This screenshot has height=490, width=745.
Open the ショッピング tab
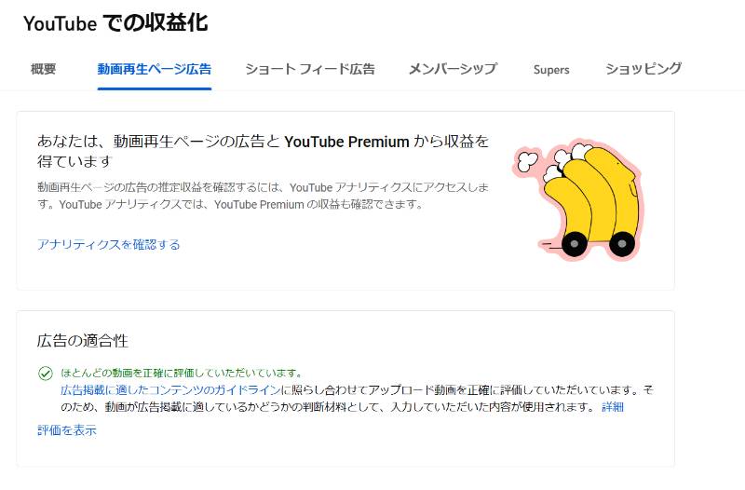(x=643, y=69)
